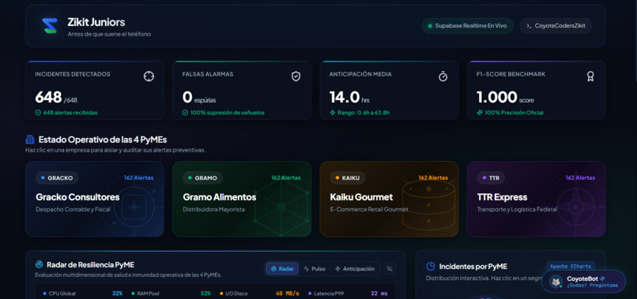Click the GRAMO tag pill
Viewport: 637px width, 299px height.
pos(203,178)
